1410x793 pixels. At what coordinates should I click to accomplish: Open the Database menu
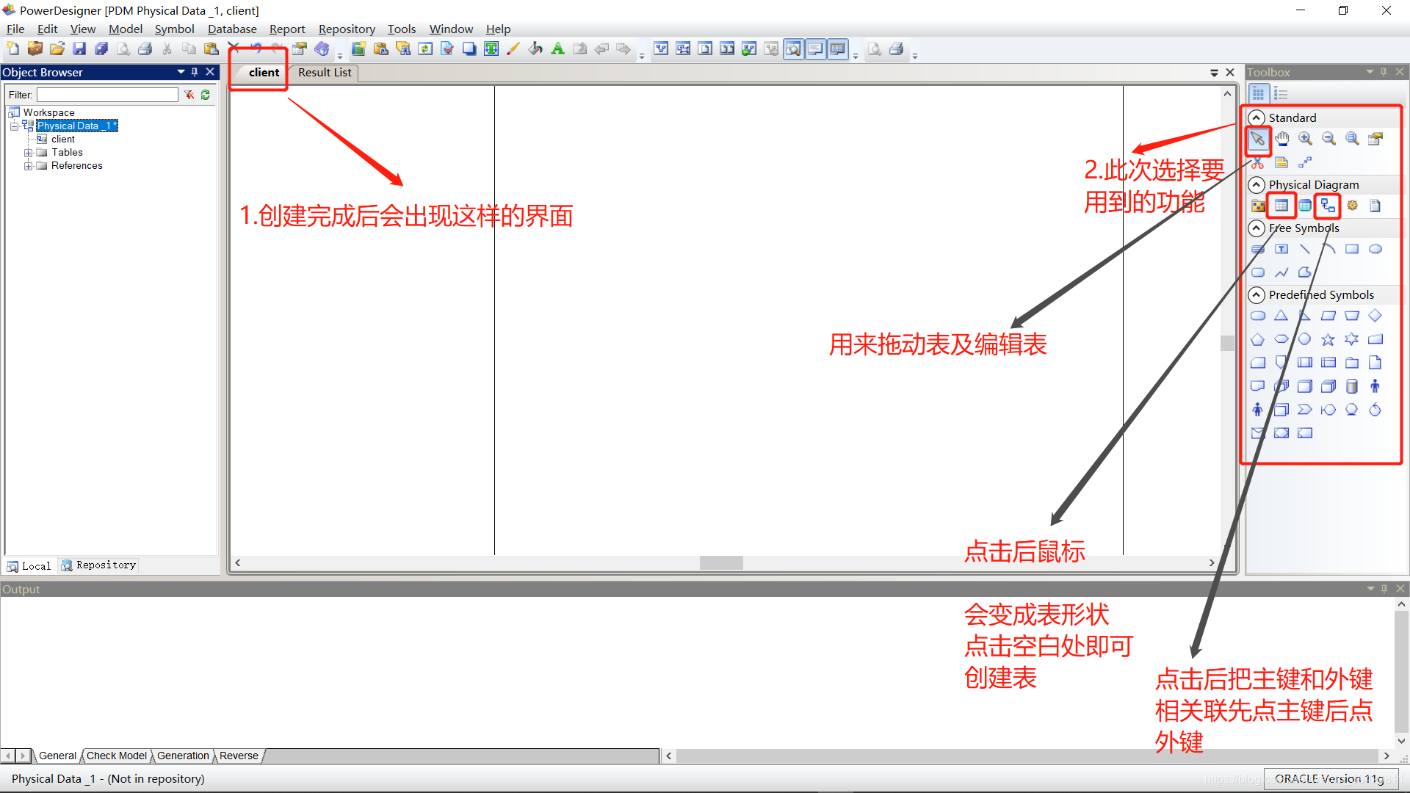pos(231,29)
